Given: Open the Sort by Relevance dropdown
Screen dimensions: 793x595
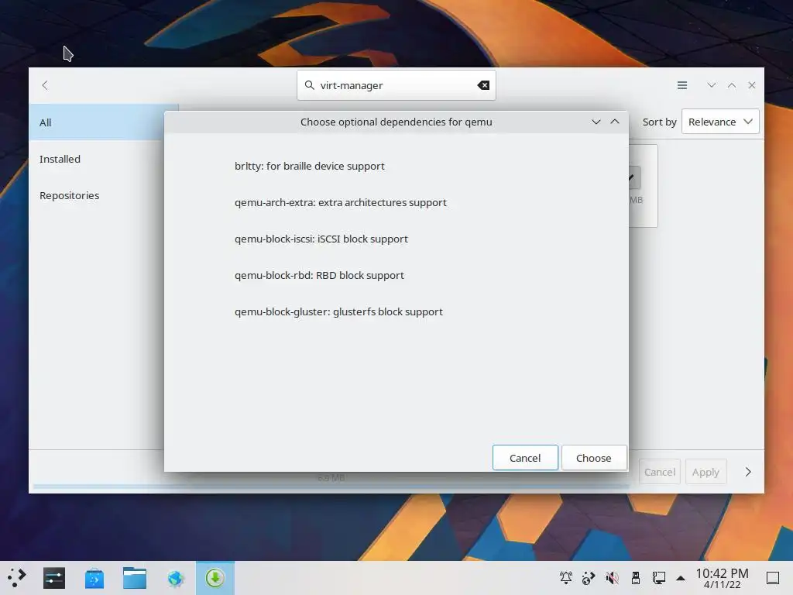Looking at the screenshot, I should [x=719, y=122].
